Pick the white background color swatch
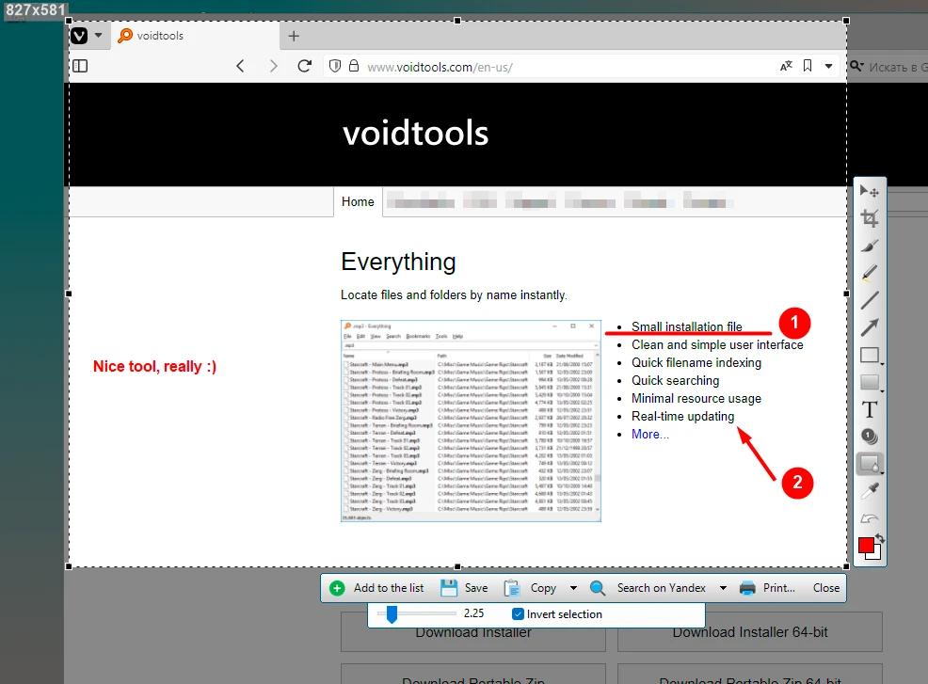This screenshot has width=928, height=684. [876, 554]
